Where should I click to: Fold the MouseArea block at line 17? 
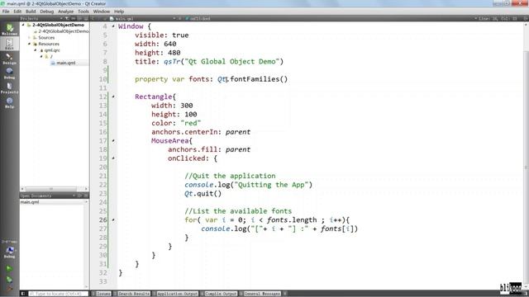[x=113, y=141]
